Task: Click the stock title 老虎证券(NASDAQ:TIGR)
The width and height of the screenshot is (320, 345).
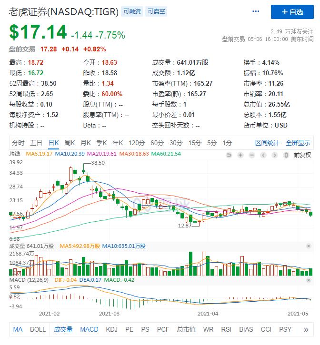Action: pos(64,12)
